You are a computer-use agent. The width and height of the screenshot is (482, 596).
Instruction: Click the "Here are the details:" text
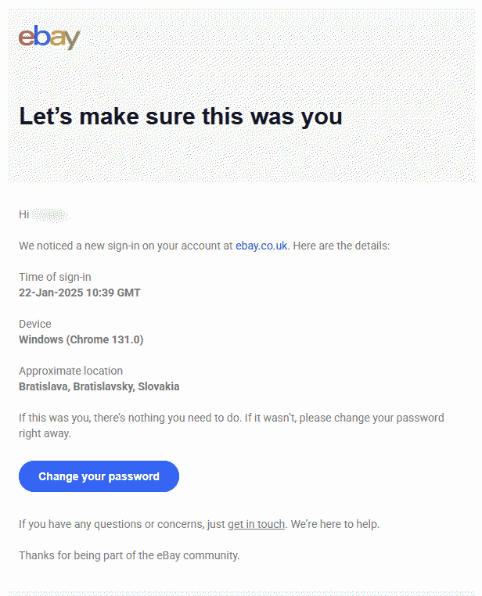click(341, 246)
